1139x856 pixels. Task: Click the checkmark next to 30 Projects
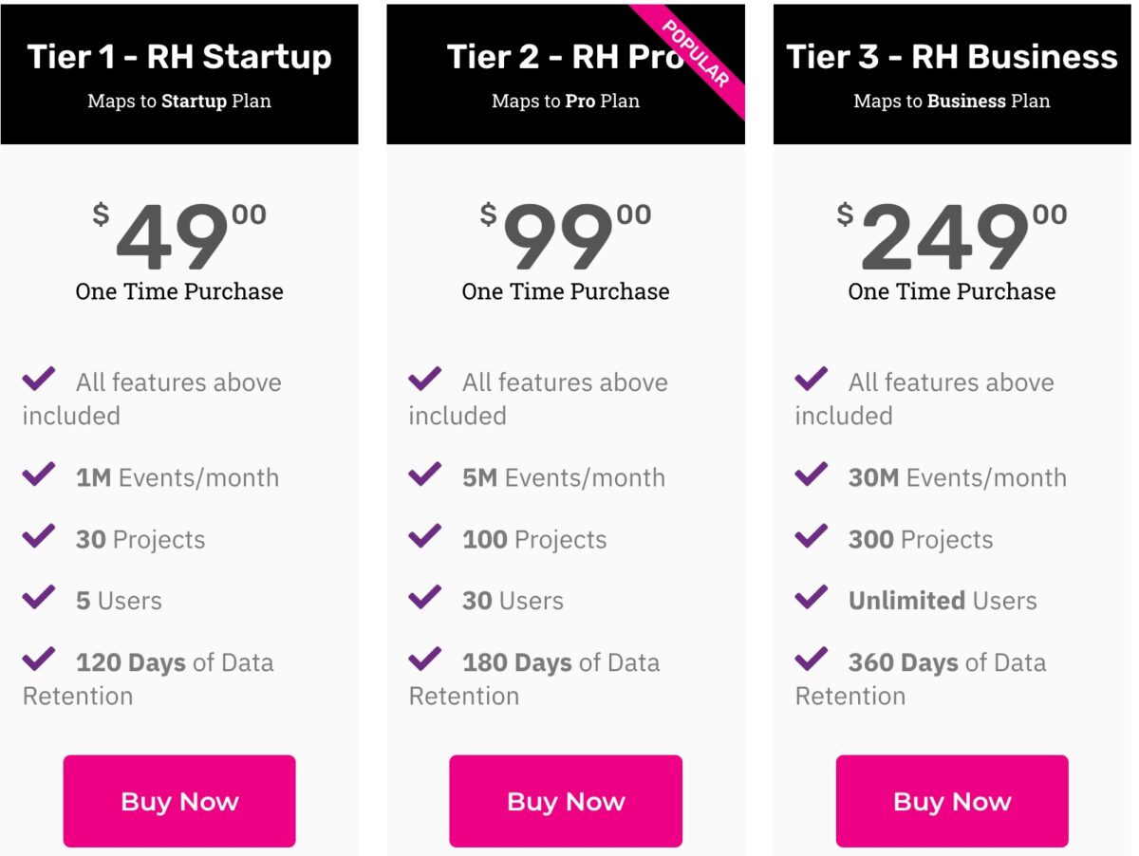point(39,535)
